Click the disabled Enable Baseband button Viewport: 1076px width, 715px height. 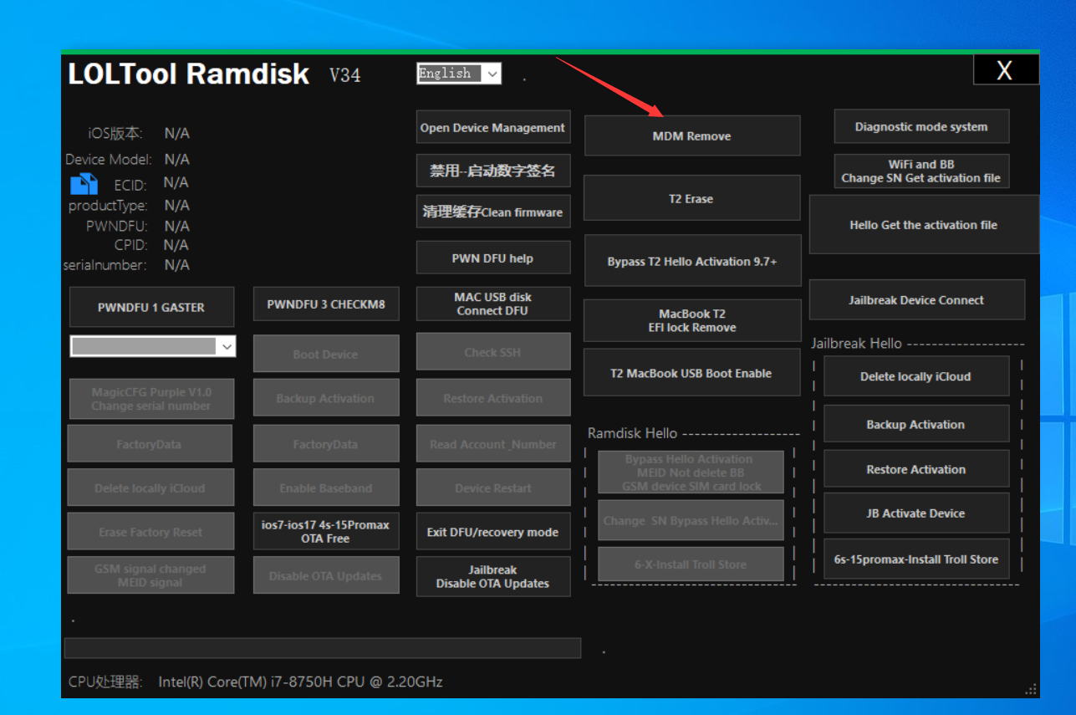[326, 488]
